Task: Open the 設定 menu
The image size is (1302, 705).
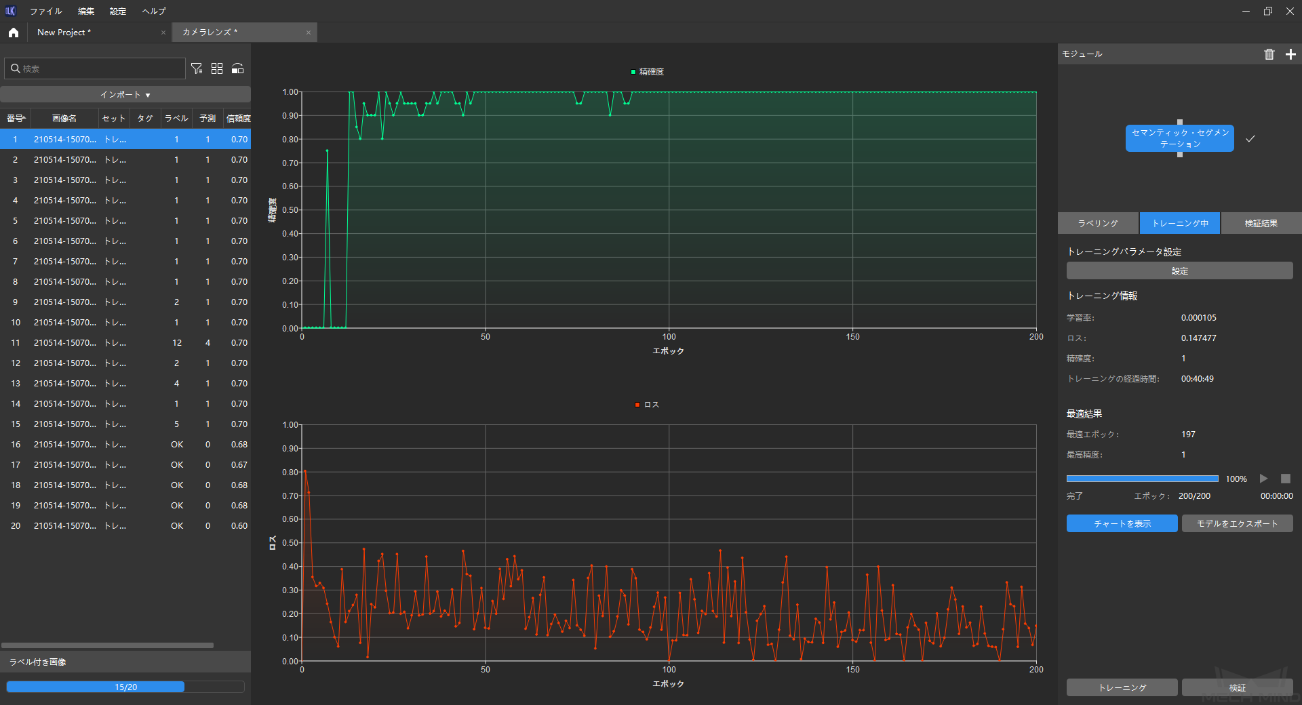Action: pos(118,12)
